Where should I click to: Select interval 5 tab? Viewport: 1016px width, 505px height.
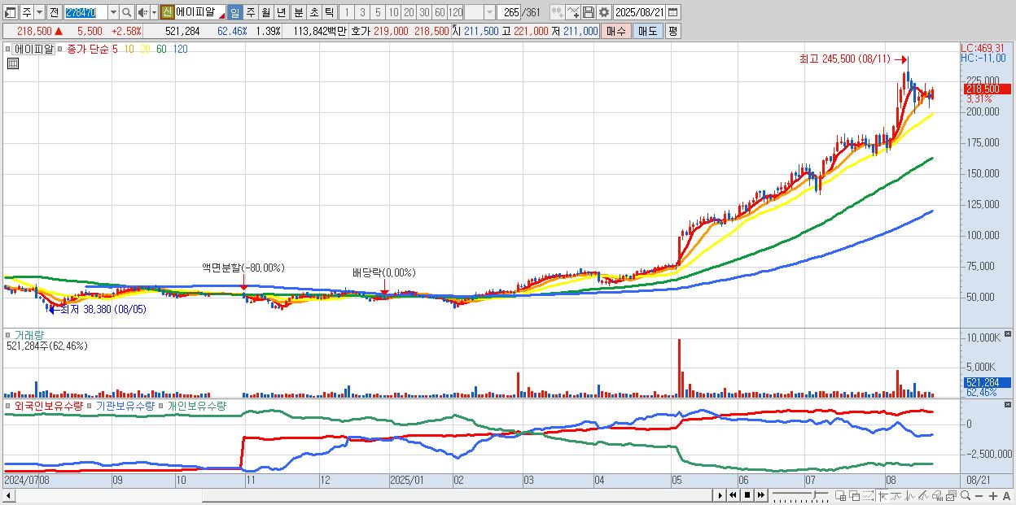378,12
